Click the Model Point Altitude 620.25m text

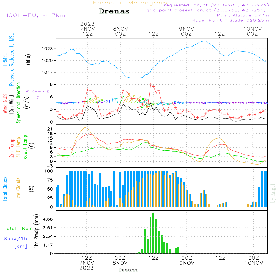coord(230,20)
